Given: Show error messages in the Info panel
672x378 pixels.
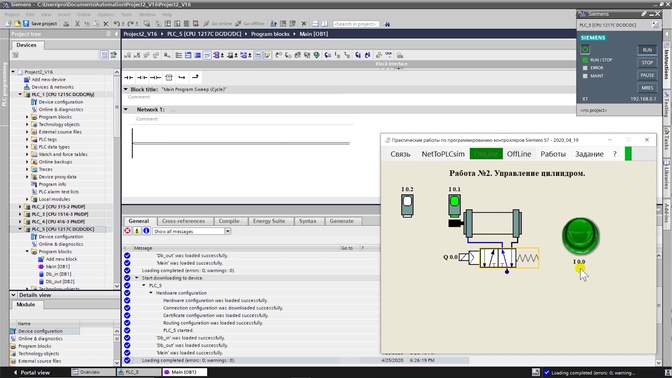Looking at the screenshot, I should [x=128, y=231].
